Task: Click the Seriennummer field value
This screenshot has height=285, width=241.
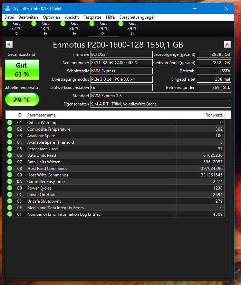Action: pos(121,63)
